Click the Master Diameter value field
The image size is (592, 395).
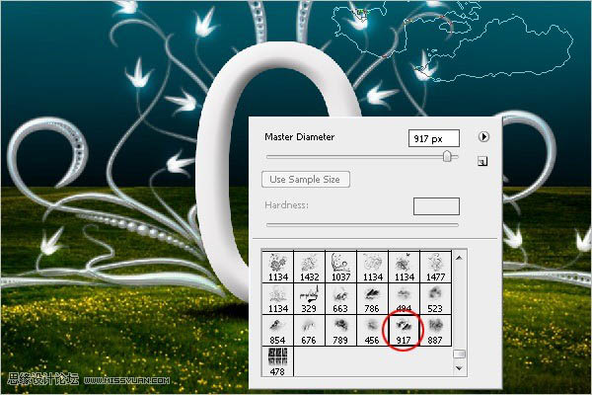coord(434,138)
